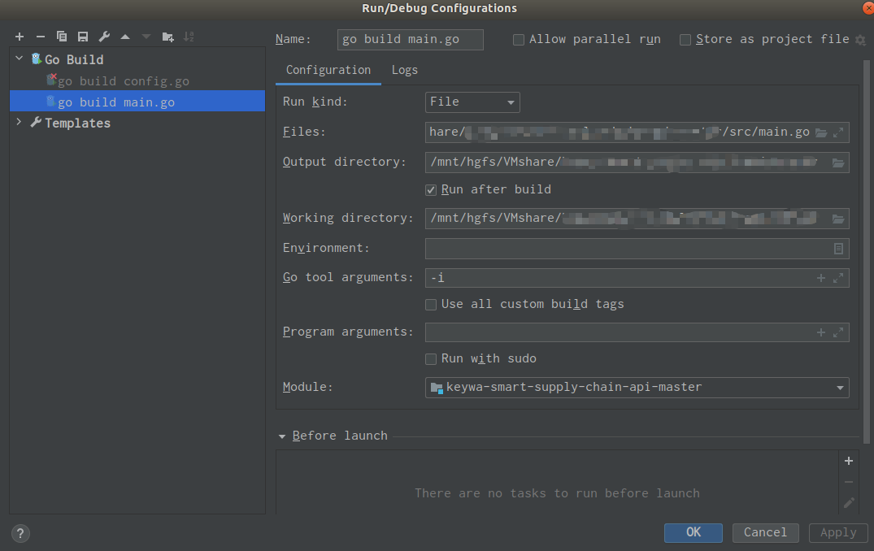874x551 pixels.
Task: Click the help question mark button
Action: tap(21, 533)
